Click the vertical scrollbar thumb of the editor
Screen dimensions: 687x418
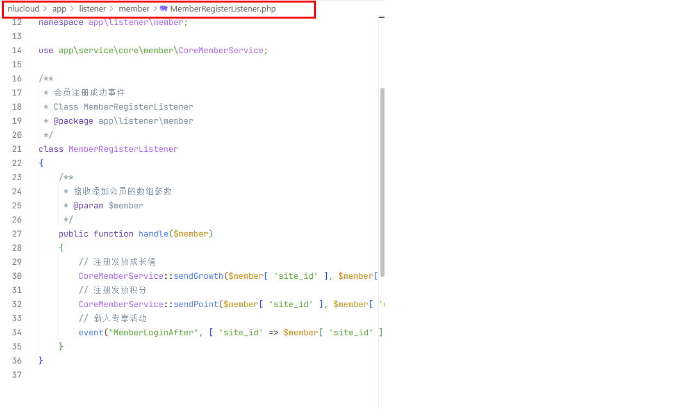tap(383, 183)
